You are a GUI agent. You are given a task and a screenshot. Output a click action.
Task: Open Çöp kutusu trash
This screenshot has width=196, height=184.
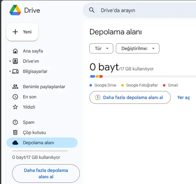point(42,132)
